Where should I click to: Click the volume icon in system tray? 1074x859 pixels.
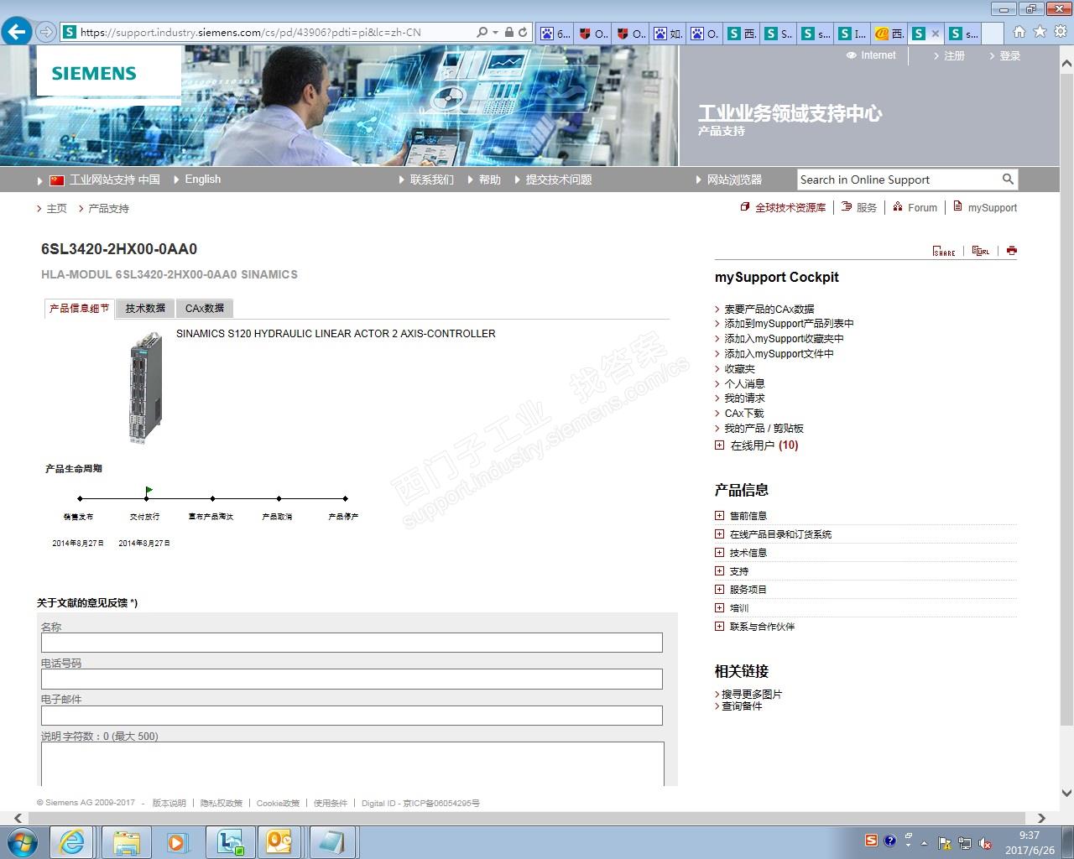click(x=985, y=843)
